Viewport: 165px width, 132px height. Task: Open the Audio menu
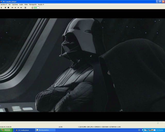coord(21,5)
